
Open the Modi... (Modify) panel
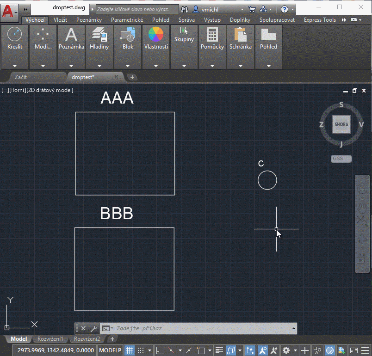[43, 38]
